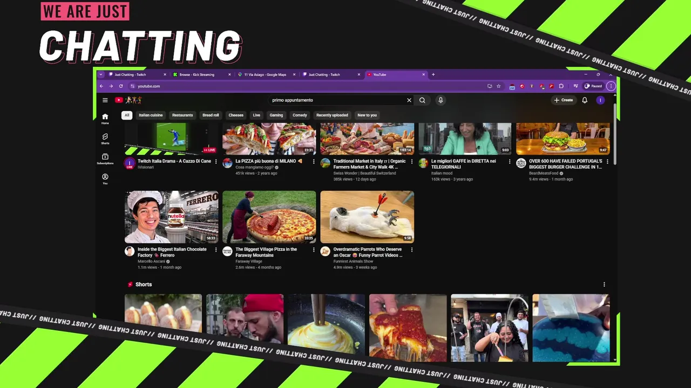Open more options for Ferrero factory video
The image size is (691, 388).
pyautogui.click(x=216, y=250)
